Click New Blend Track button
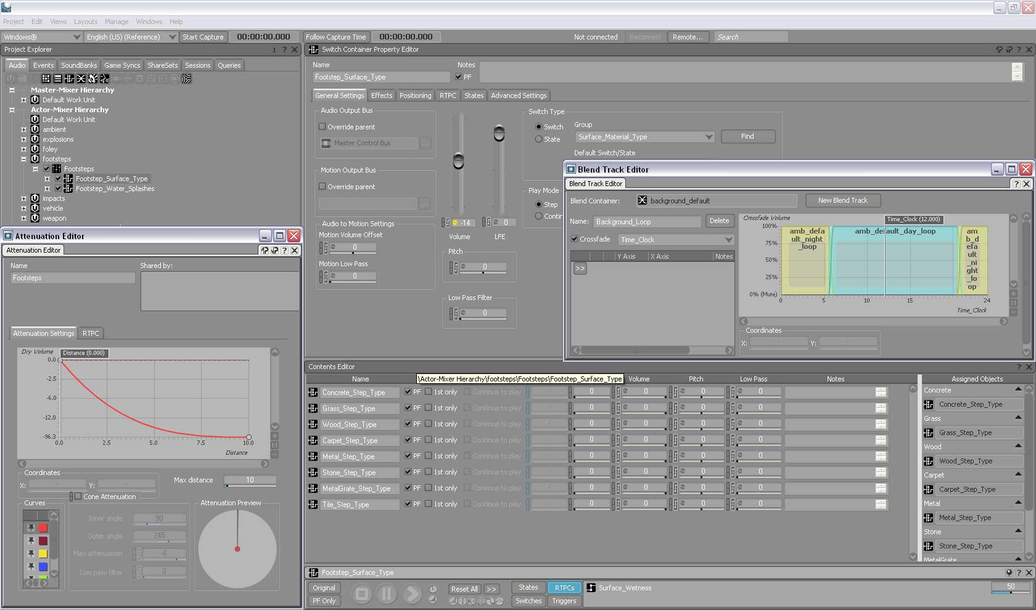1036x610 pixels. pos(842,200)
